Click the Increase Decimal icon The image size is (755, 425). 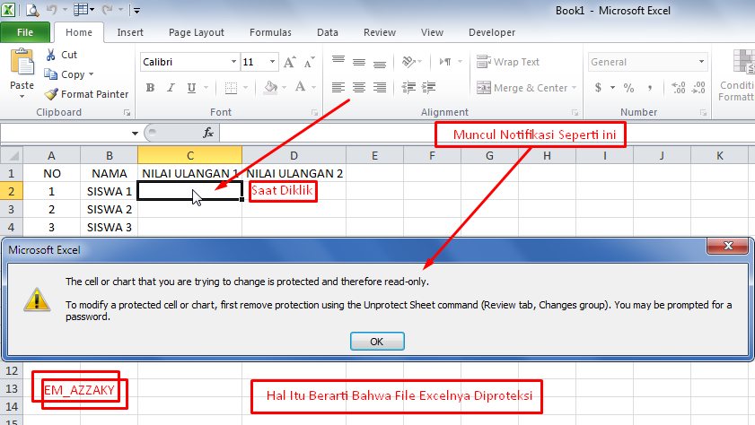click(679, 88)
